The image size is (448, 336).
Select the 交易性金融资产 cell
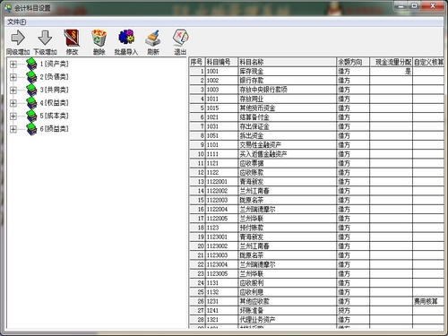(287, 145)
